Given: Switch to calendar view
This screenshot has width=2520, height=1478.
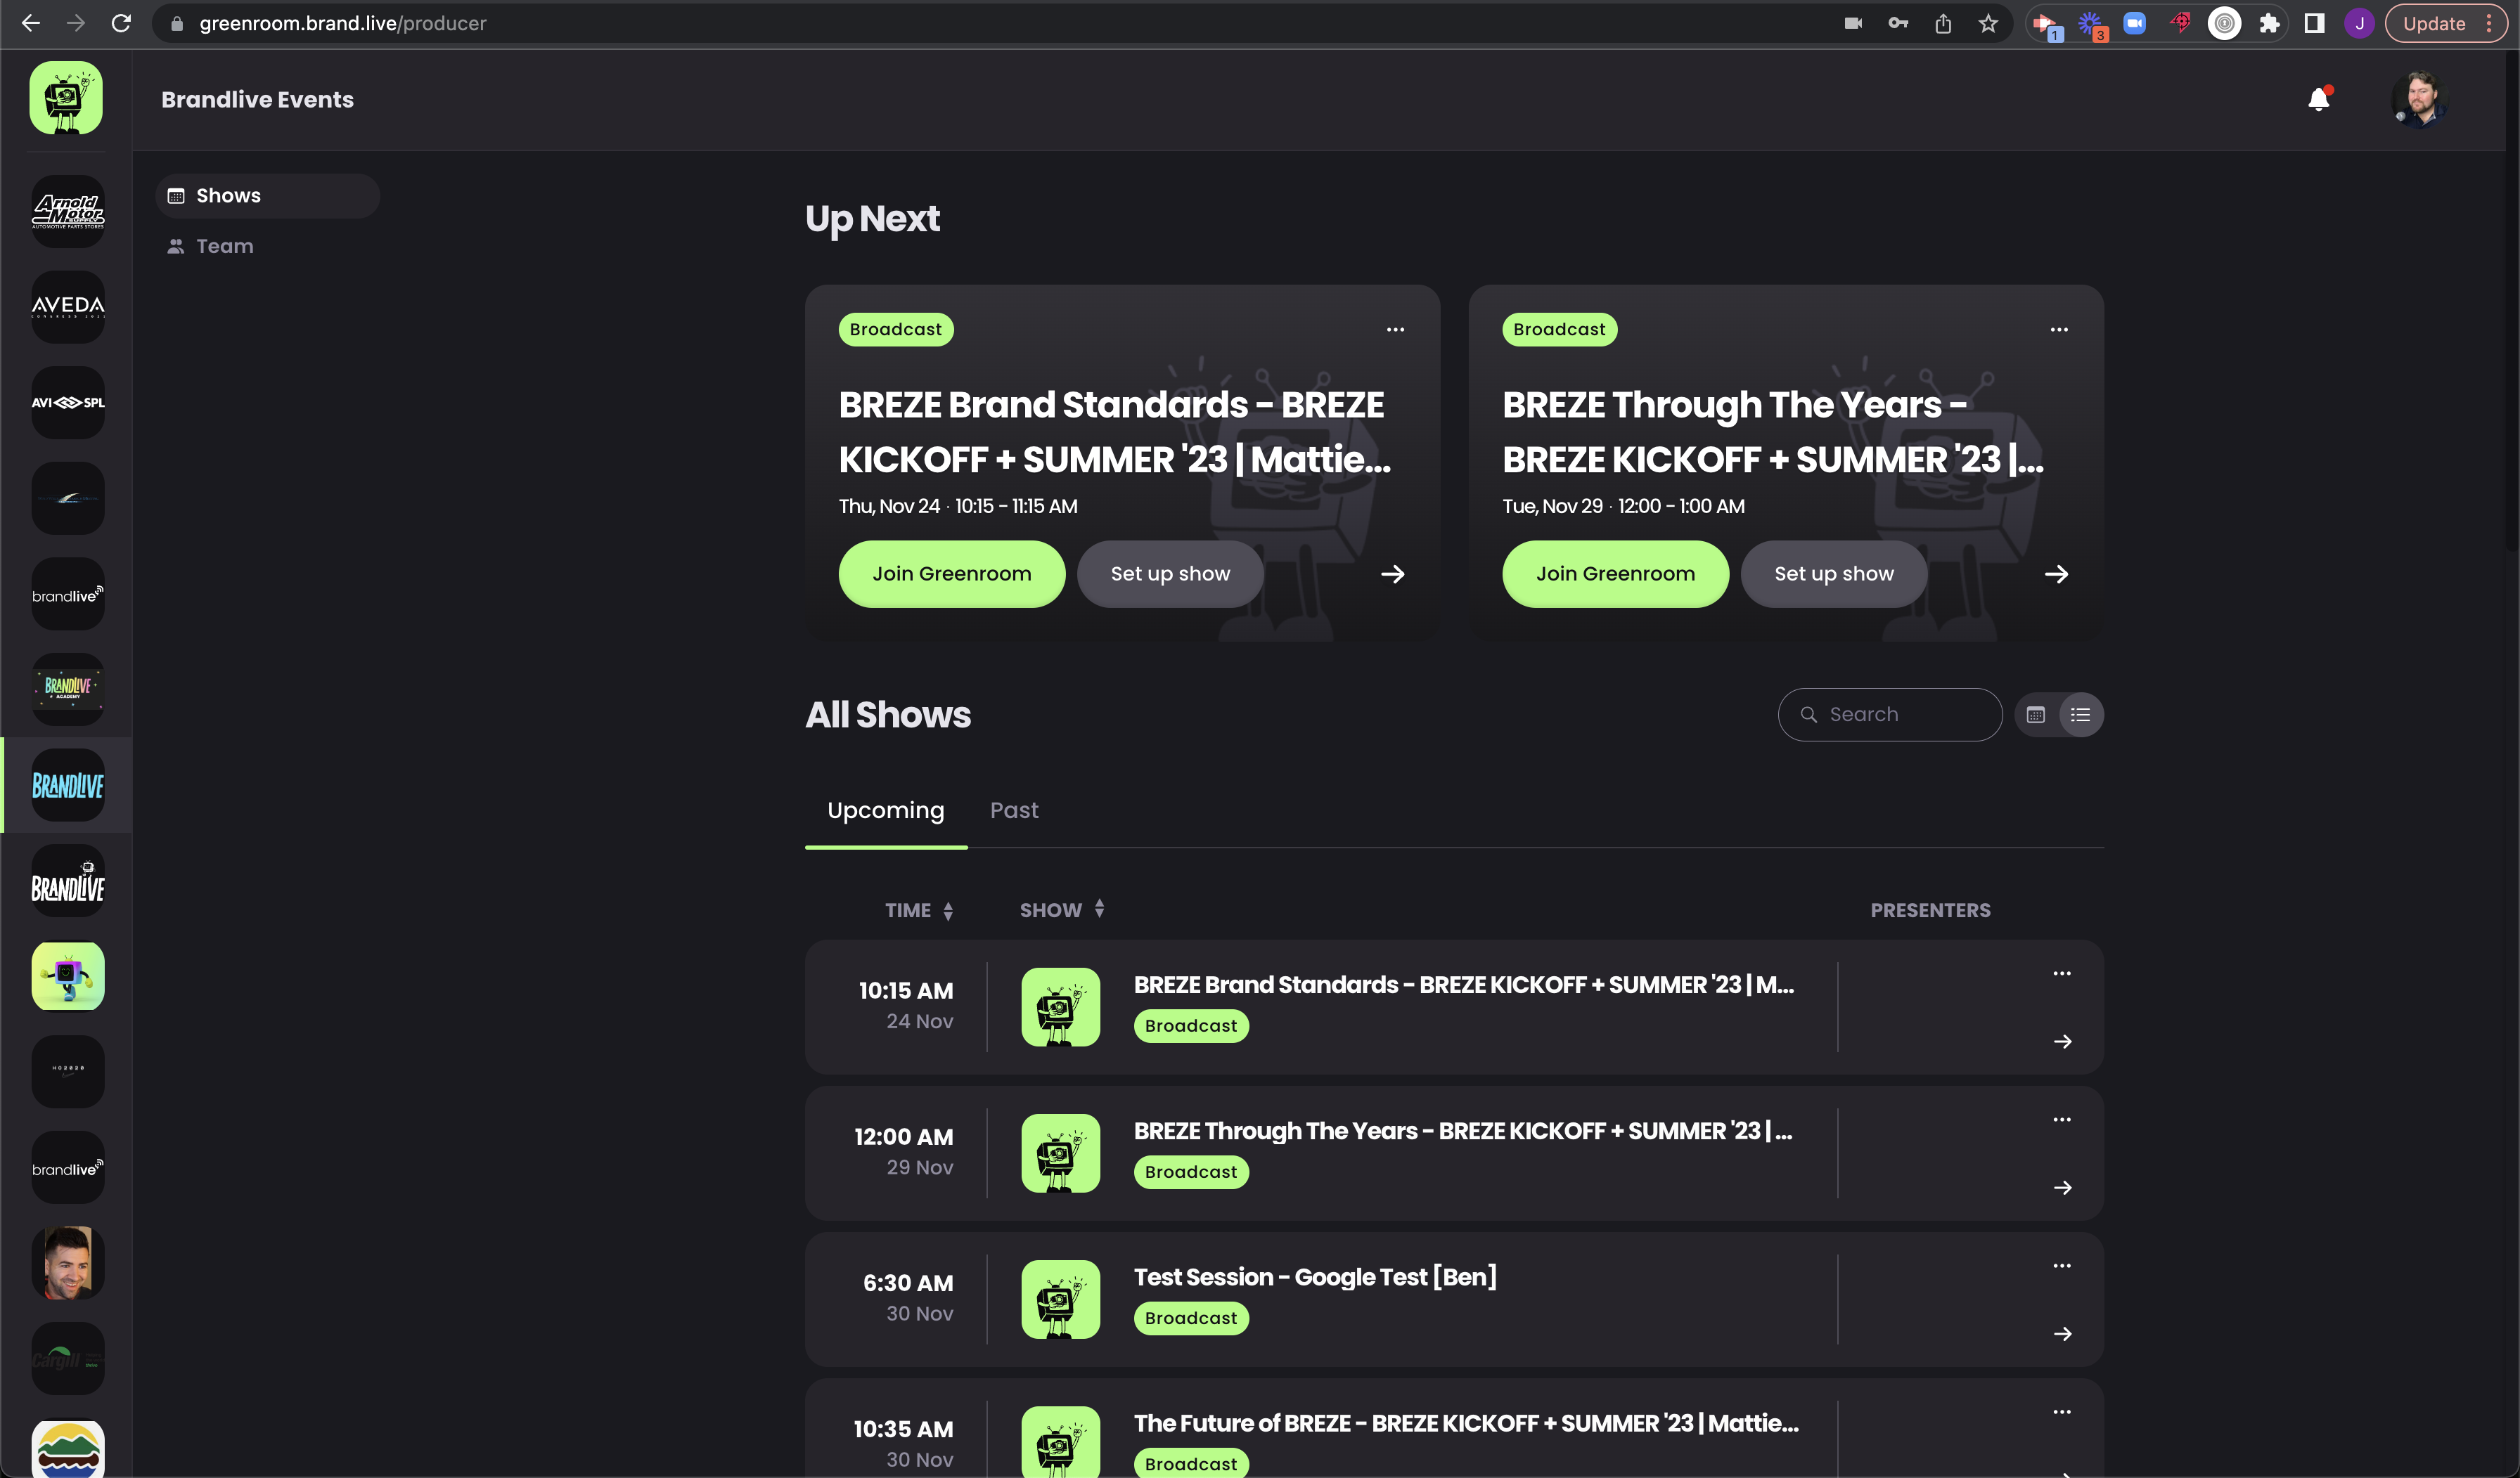Looking at the screenshot, I should click(x=2035, y=715).
